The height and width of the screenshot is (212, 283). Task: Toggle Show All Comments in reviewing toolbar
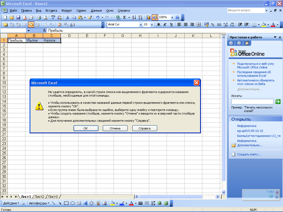[31, 25]
